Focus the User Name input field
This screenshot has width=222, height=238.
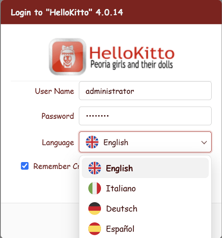click(x=145, y=91)
